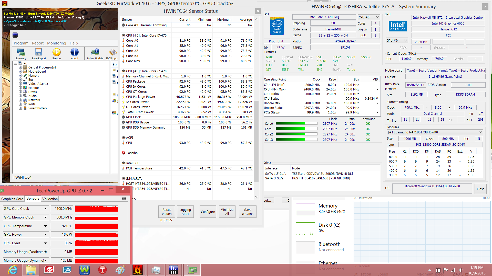Screen dimensions: 492x276
Task: Click the GPU Temperature red graph
Action: [x=96, y=226]
